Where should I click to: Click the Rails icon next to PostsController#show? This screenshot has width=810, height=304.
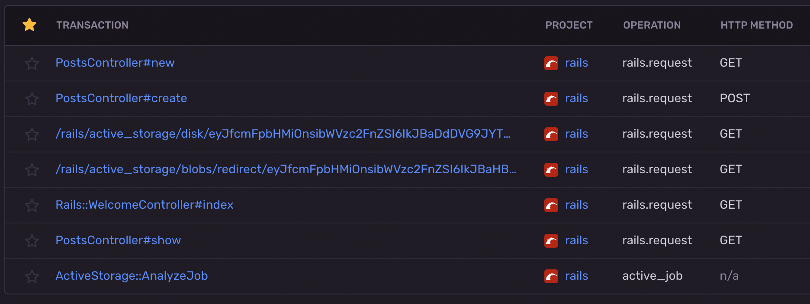(551, 241)
